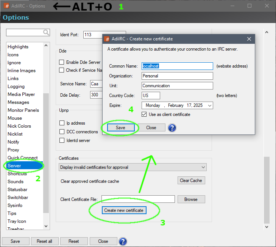Open Statusbar settings
Viewport: 276px width, 247px height.
(17, 190)
